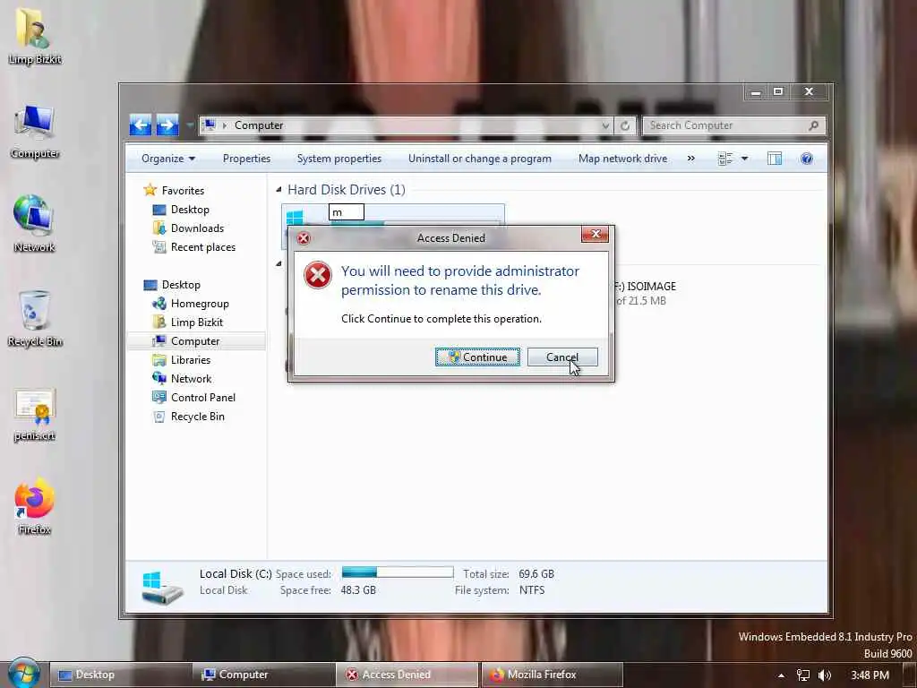Click Properties in the toolbar
Screen dimensions: 917x688
coord(246,159)
